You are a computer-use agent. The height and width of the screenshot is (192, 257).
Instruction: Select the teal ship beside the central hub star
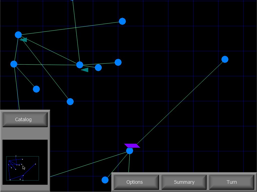click(85, 70)
